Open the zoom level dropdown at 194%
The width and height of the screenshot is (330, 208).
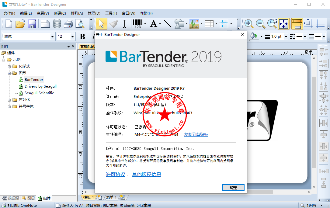(x=321, y=205)
